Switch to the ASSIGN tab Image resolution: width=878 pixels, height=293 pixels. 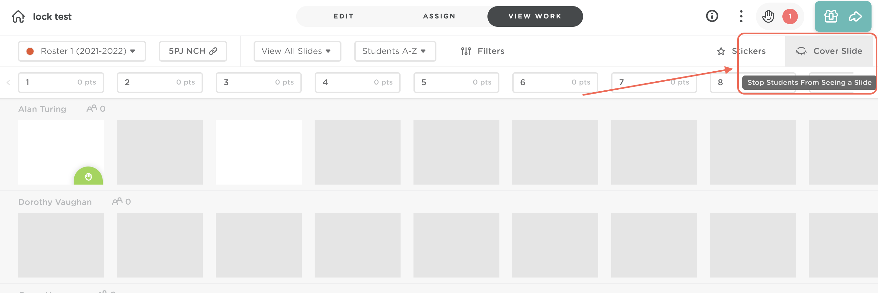439,16
